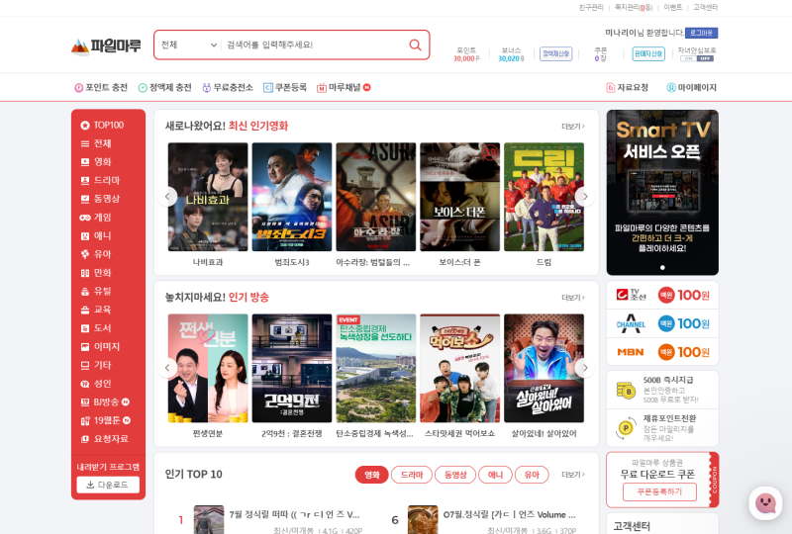The image size is (792, 534).
Task: Select the 유아 tab in TOP 10
Action: 532,475
